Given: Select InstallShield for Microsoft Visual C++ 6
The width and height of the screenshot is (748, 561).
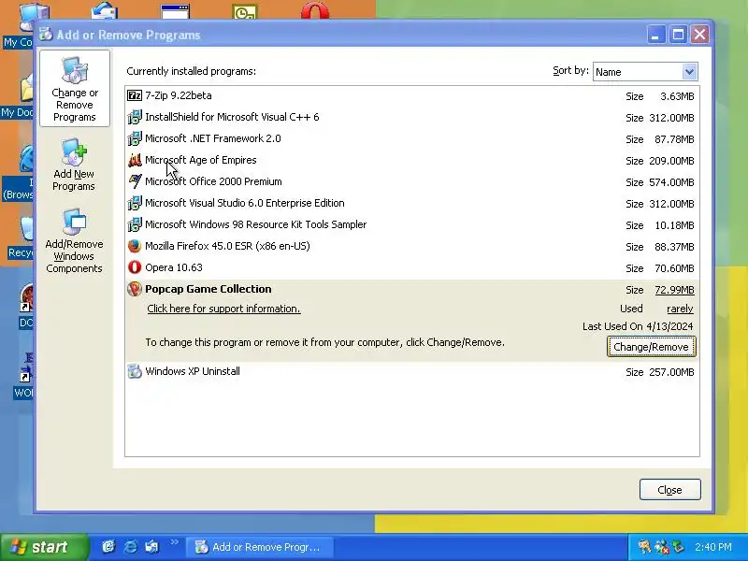Looking at the screenshot, I should coord(412,117).
